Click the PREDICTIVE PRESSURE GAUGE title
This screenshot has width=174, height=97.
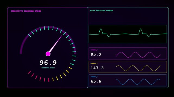coord(26,11)
